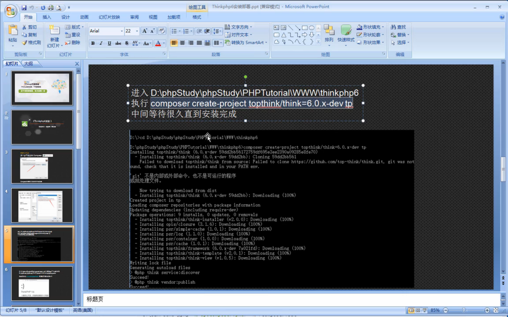Toggle Strikethrough formatting
The image size is (508, 317).
point(118,43)
